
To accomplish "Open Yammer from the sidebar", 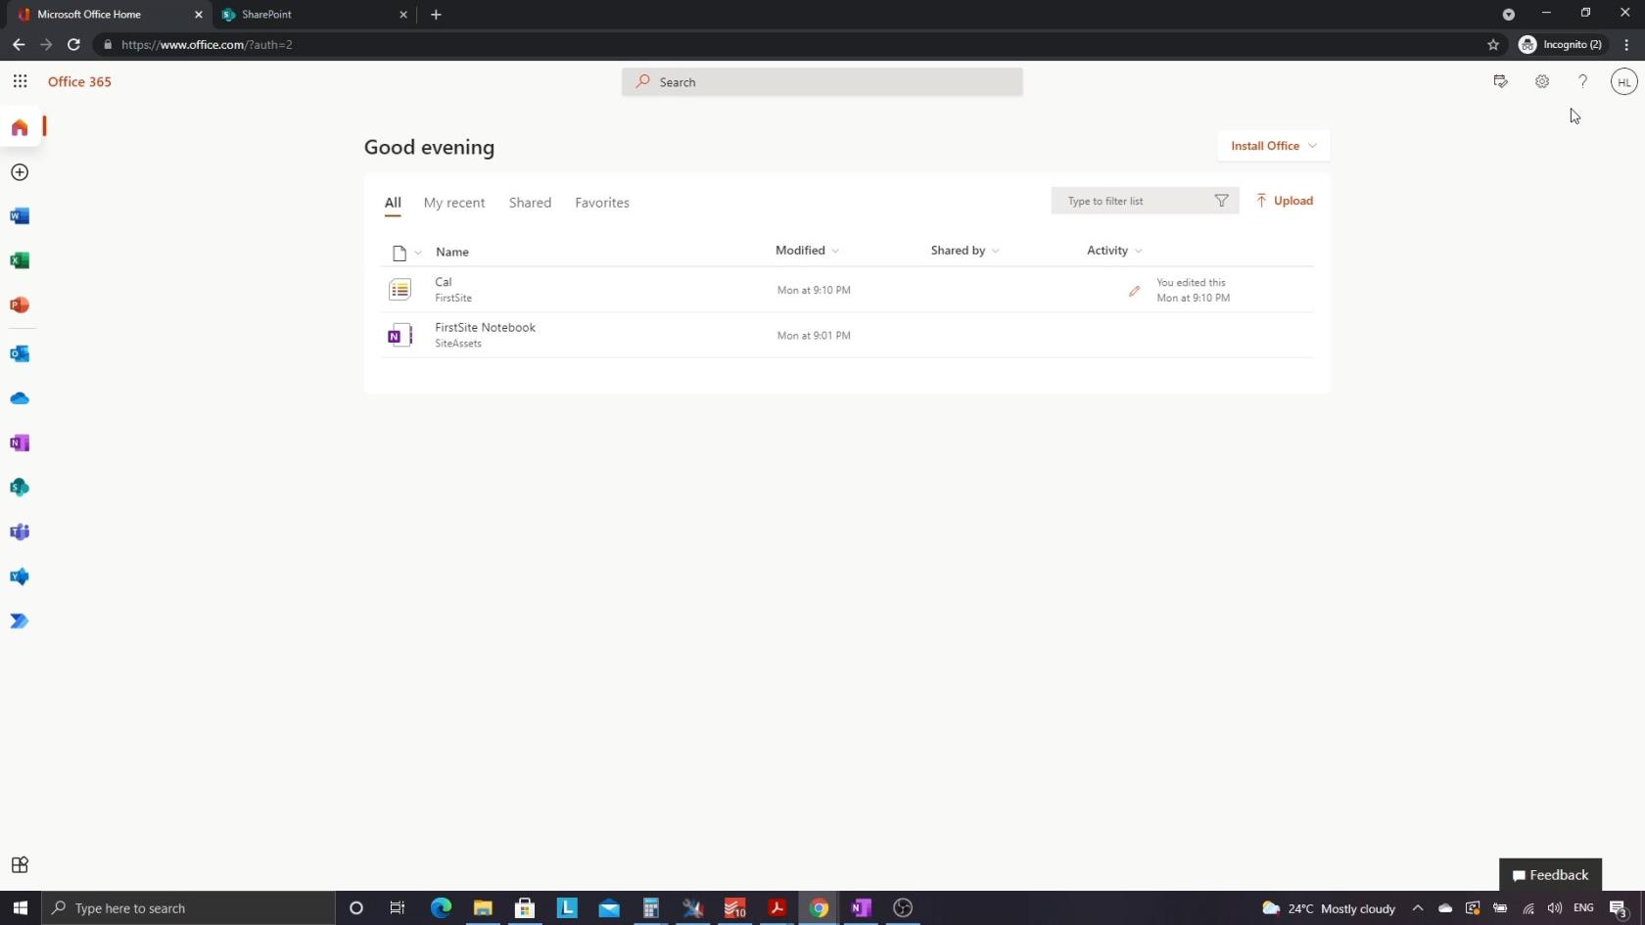I will click(20, 577).
